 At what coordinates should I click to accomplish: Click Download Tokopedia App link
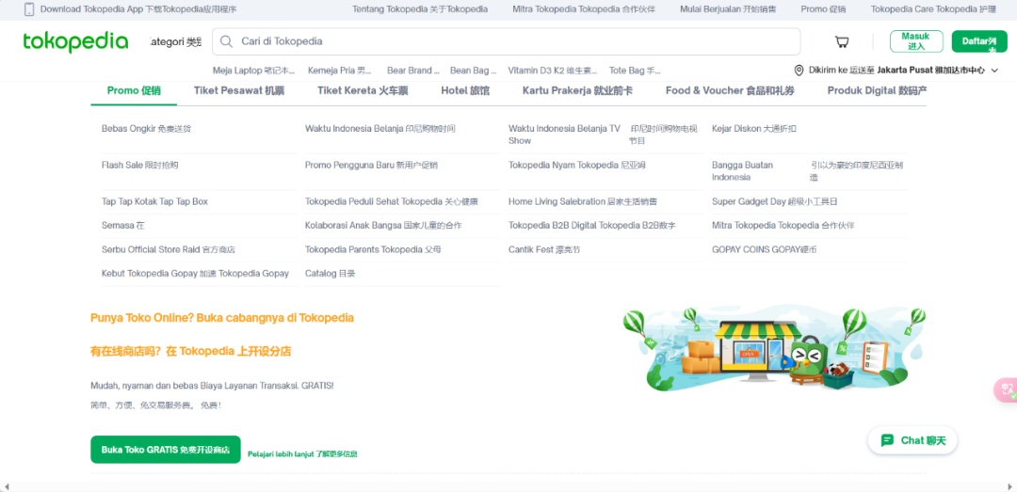click(138, 9)
